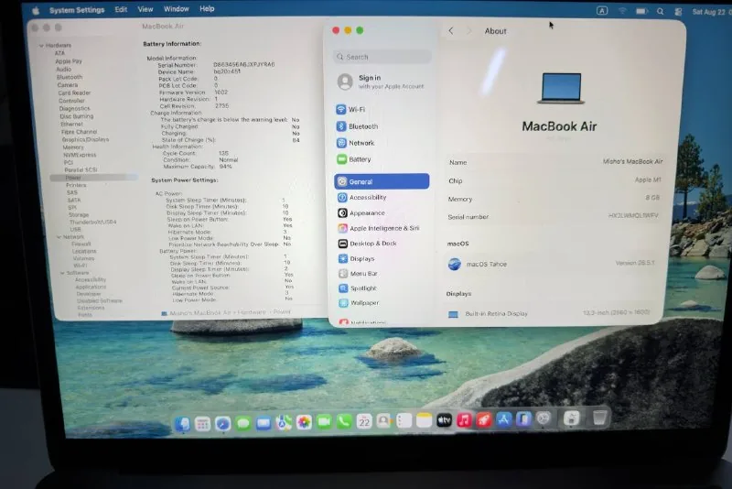Open the Apple menu
The height and width of the screenshot is (489, 732).
coord(36,10)
